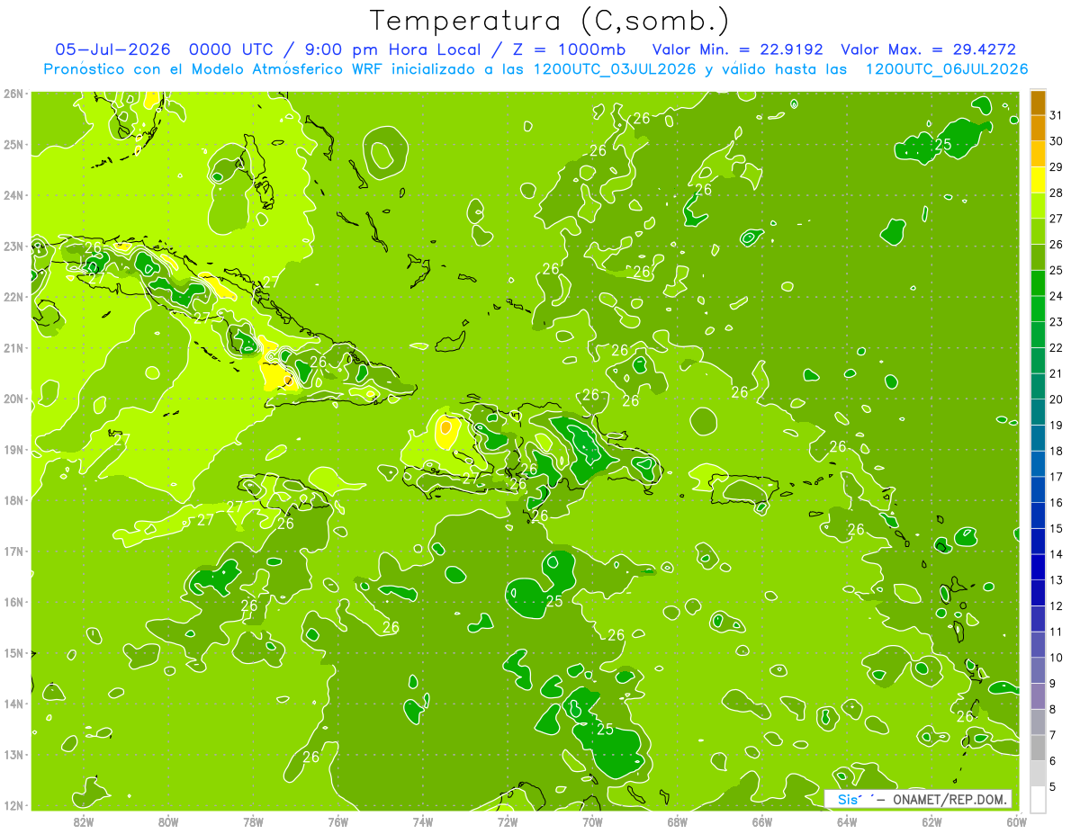Click the color scale label "20"
The width and height of the screenshot is (1080, 834).
pyautogui.click(x=1057, y=399)
